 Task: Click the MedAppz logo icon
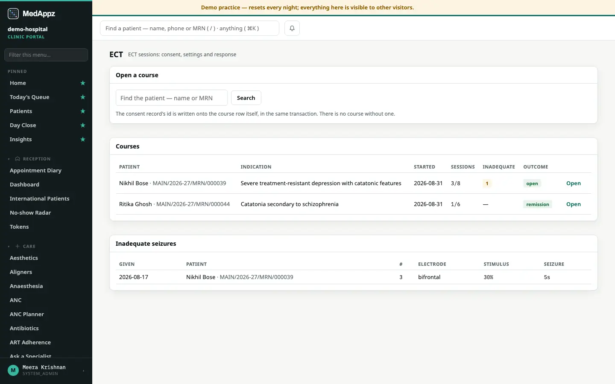click(x=13, y=14)
